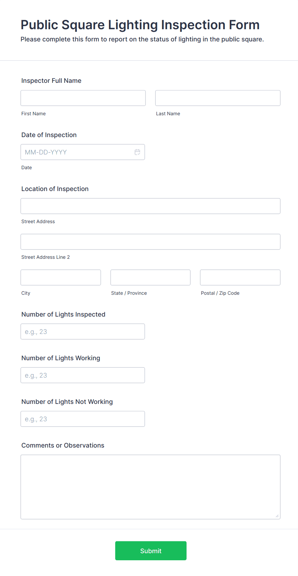This screenshot has height=576, width=298.
Task: Click the Street Address Line 2 field
Action: (x=150, y=241)
